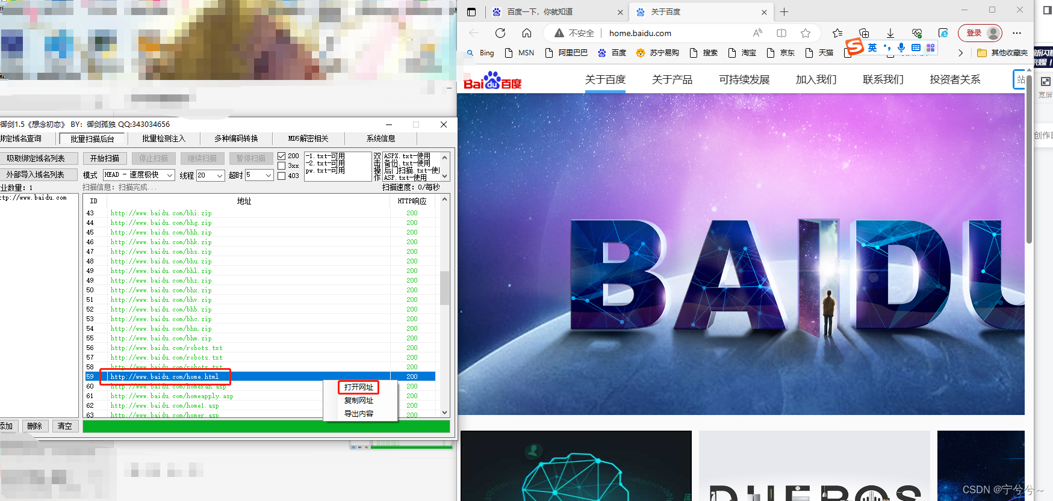The height and width of the screenshot is (501, 1053).
Task: Click Sogou IME toolbox grid icon
Action: click(931, 48)
